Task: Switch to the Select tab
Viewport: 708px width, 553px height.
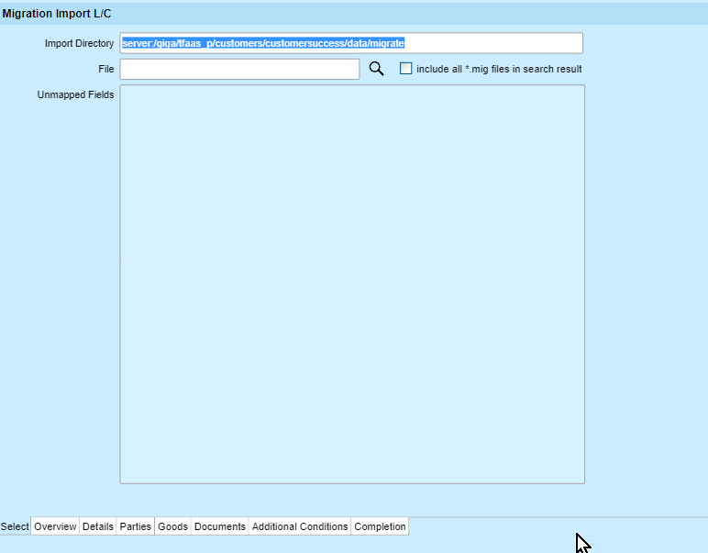Action: (15, 526)
